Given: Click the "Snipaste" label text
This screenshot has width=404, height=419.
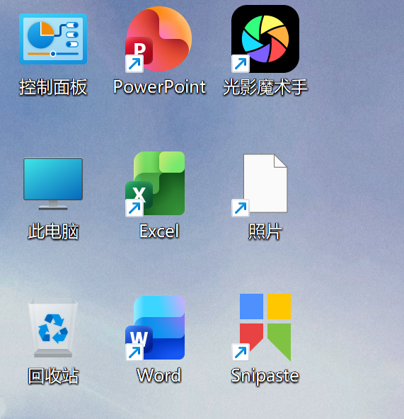Looking at the screenshot, I should click(265, 377).
